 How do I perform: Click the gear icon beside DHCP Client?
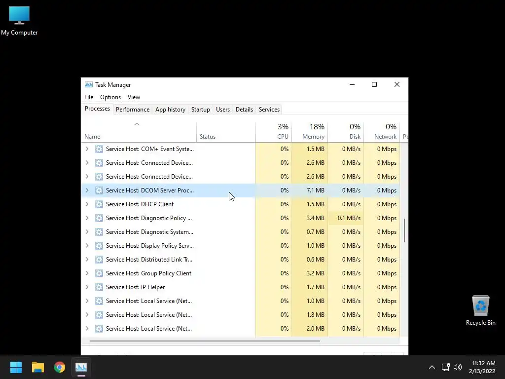coord(99,204)
